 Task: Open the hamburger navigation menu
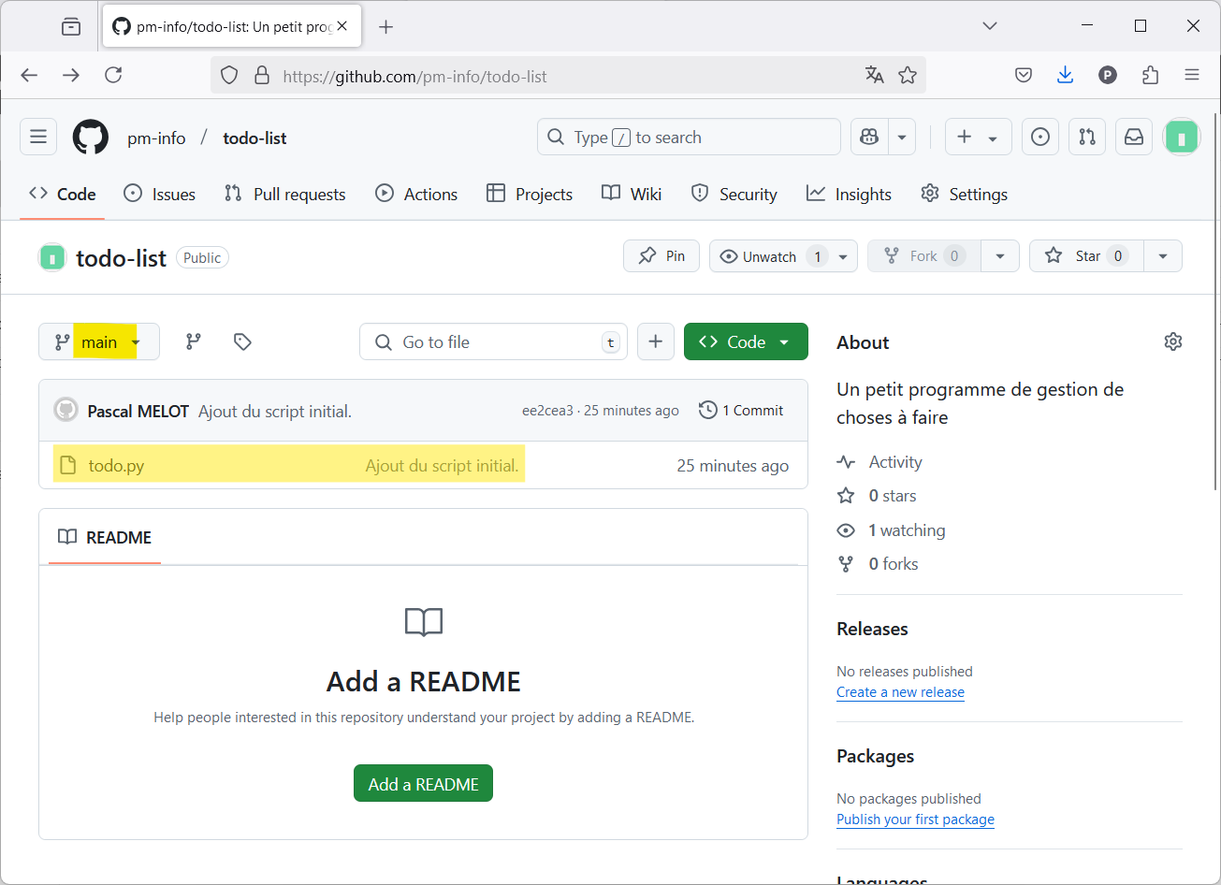38,138
